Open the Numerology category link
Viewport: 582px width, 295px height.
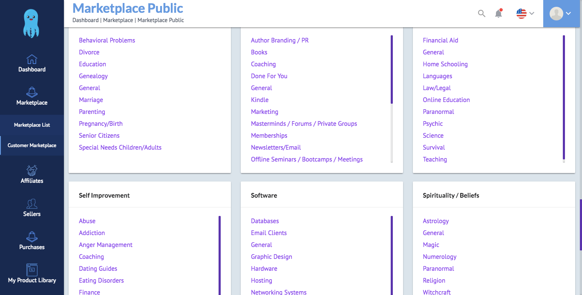[440, 257]
